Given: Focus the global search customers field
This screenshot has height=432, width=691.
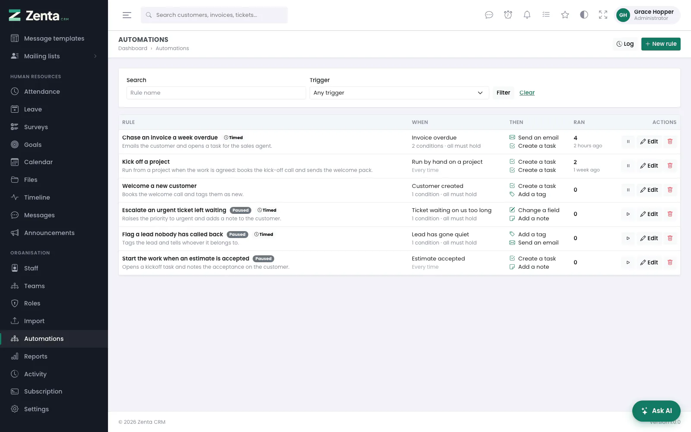Looking at the screenshot, I should [x=214, y=15].
